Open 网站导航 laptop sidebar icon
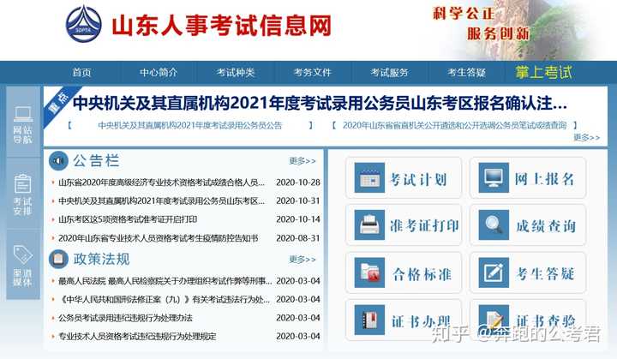617x359 pixels. [23, 114]
